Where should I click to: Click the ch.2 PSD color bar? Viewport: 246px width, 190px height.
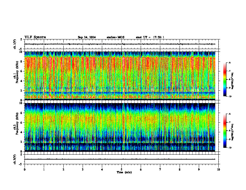pos(225,131)
